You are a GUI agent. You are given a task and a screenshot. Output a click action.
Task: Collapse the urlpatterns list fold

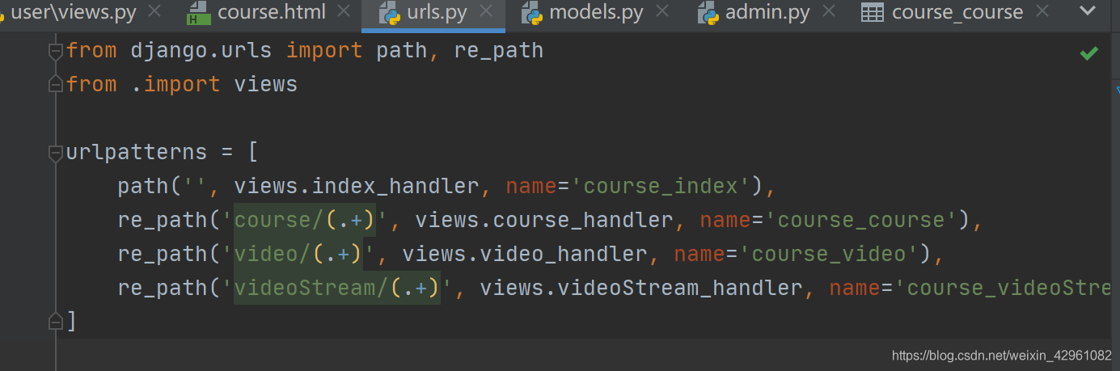[55, 152]
